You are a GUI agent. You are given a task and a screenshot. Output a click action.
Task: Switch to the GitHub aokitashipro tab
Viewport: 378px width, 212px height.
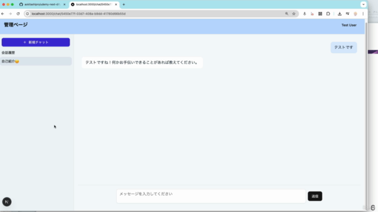coord(42,4)
